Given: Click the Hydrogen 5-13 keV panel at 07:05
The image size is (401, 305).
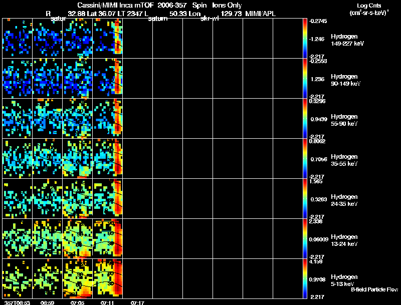Looking at the screenshot, I should click(78, 278).
